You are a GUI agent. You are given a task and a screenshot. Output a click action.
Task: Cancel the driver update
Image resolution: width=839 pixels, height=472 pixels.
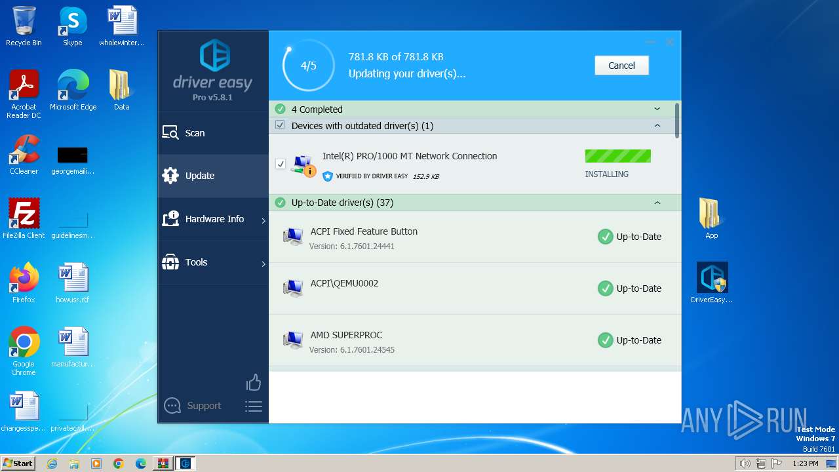(x=621, y=66)
